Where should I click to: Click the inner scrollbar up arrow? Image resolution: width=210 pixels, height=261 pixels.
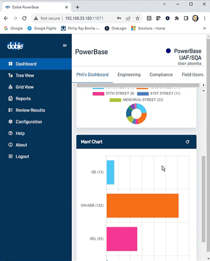pyautogui.click(x=204, y=91)
